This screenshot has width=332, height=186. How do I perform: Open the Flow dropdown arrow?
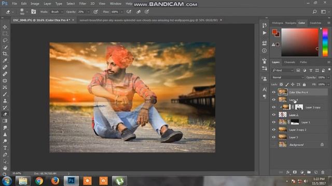122,12
